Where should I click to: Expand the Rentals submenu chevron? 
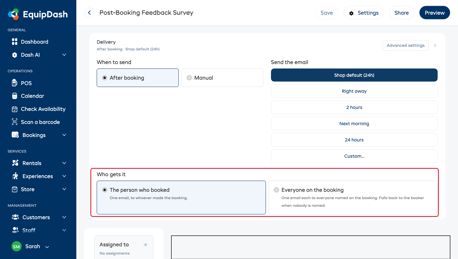pyautogui.click(x=64, y=163)
